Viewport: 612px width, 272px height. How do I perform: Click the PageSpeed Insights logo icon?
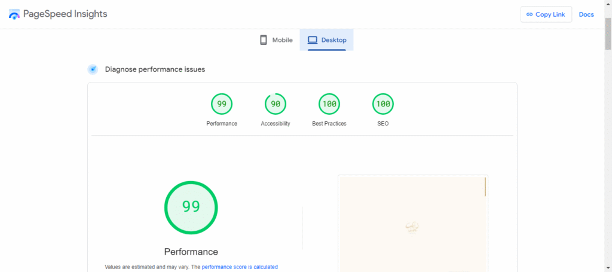coord(14,14)
